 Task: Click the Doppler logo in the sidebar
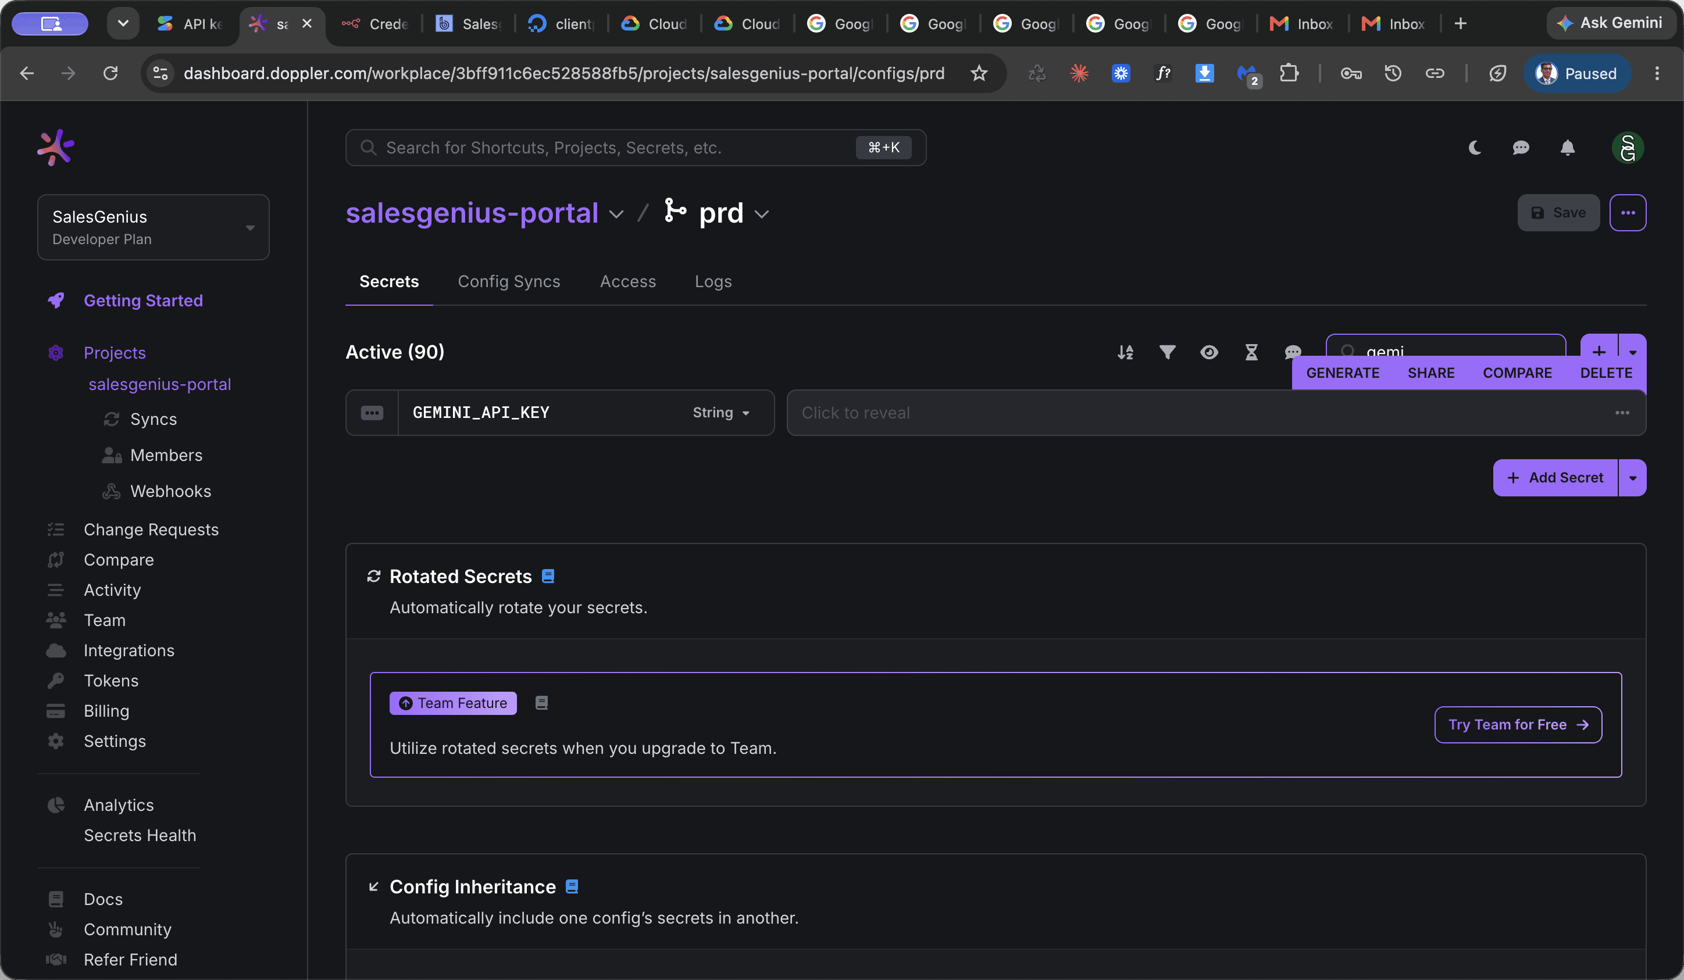pos(55,147)
